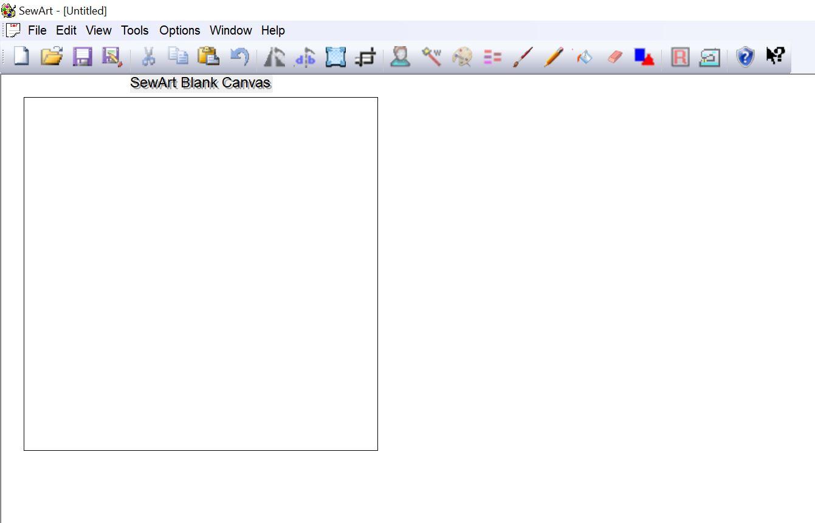This screenshot has width=815, height=523.
Task: Click inside the SewArt Blank Canvas area
Action: pos(201,274)
